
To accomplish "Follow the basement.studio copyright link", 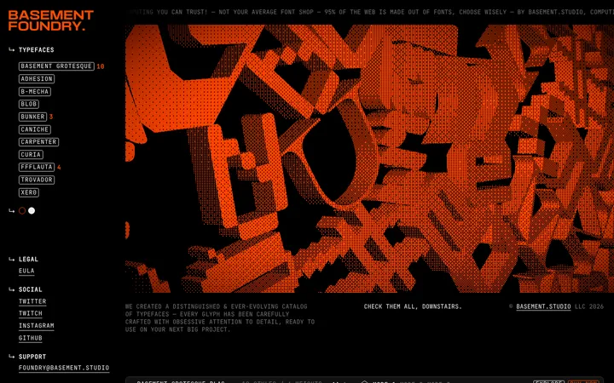I will click(543, 306).
